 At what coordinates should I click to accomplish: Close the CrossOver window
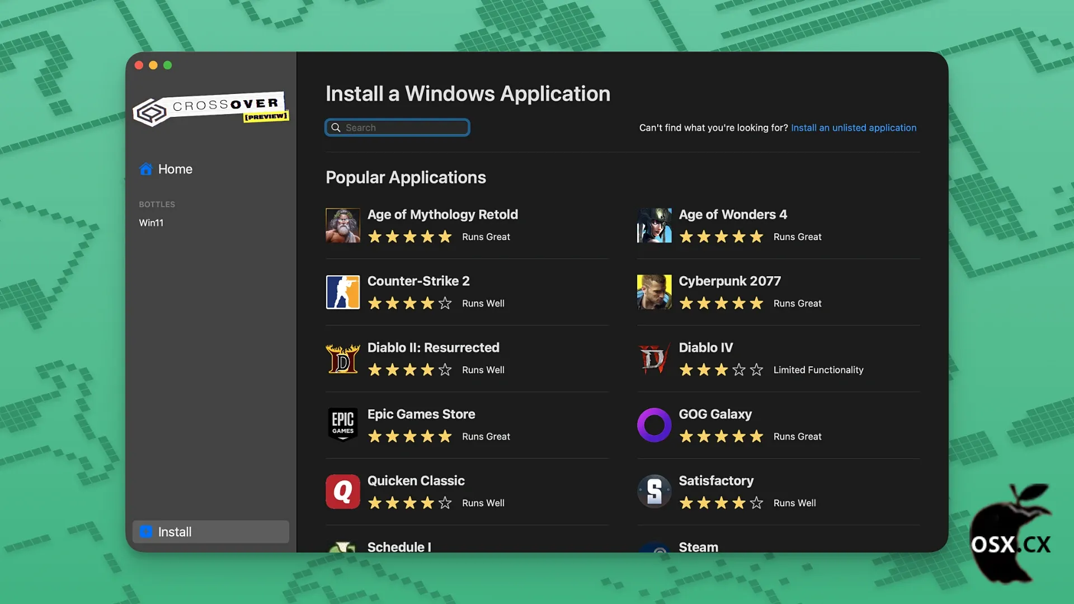[x=139, y=65]
